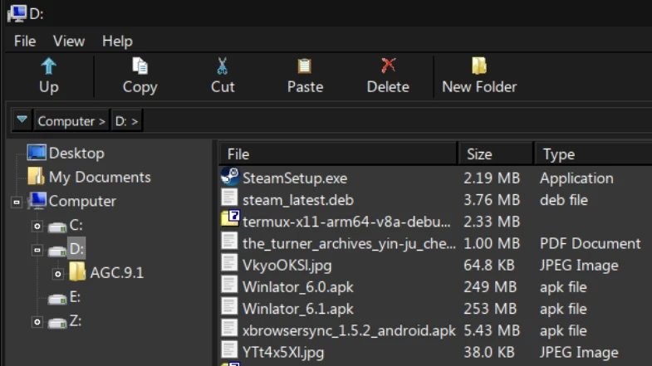Expand the C: drive tree node
The image size is (652, 366).
36,226
